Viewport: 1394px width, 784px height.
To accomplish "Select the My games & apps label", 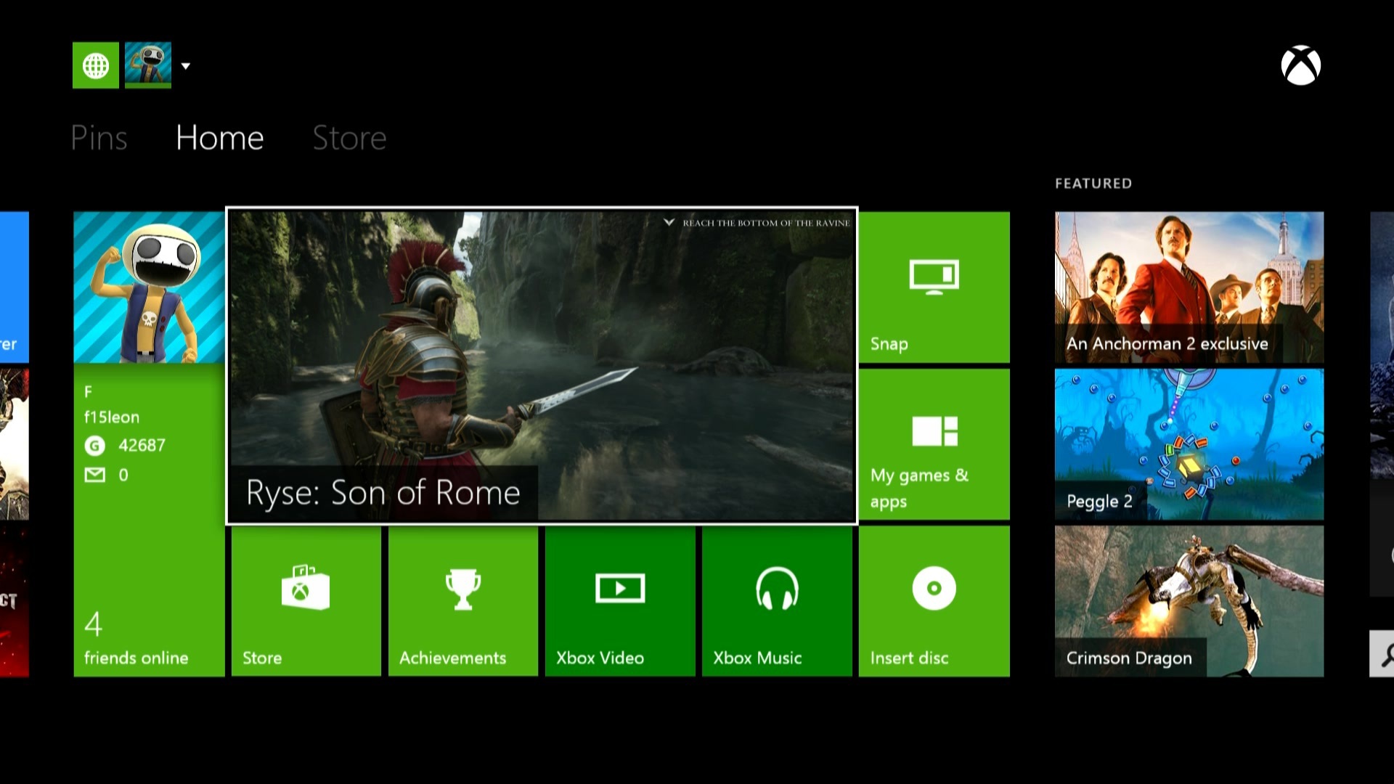I will (x=919, y=488).
